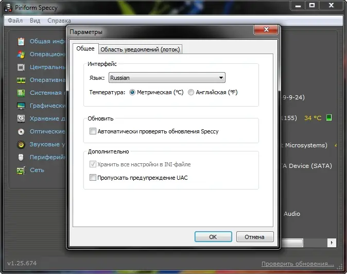Click the horizontal scrollbar thumb
The width and height of the screenshot is (347, 274).
292,243
